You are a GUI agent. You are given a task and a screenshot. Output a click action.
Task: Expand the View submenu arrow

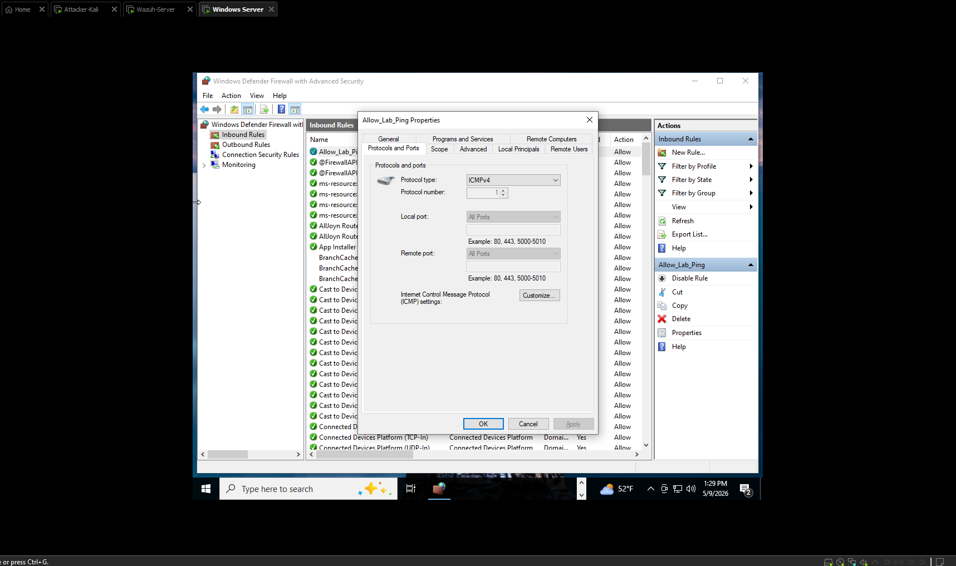point(751,207)
